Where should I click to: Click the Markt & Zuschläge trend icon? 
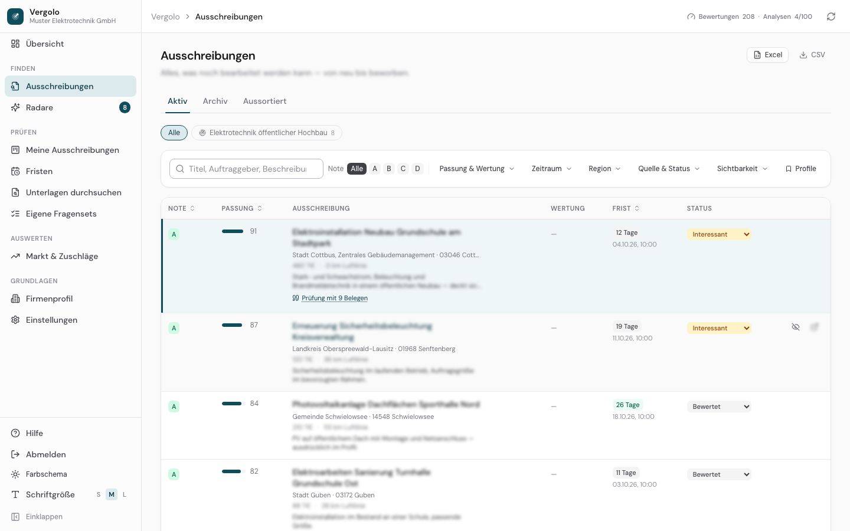click(x=15, y=256)
